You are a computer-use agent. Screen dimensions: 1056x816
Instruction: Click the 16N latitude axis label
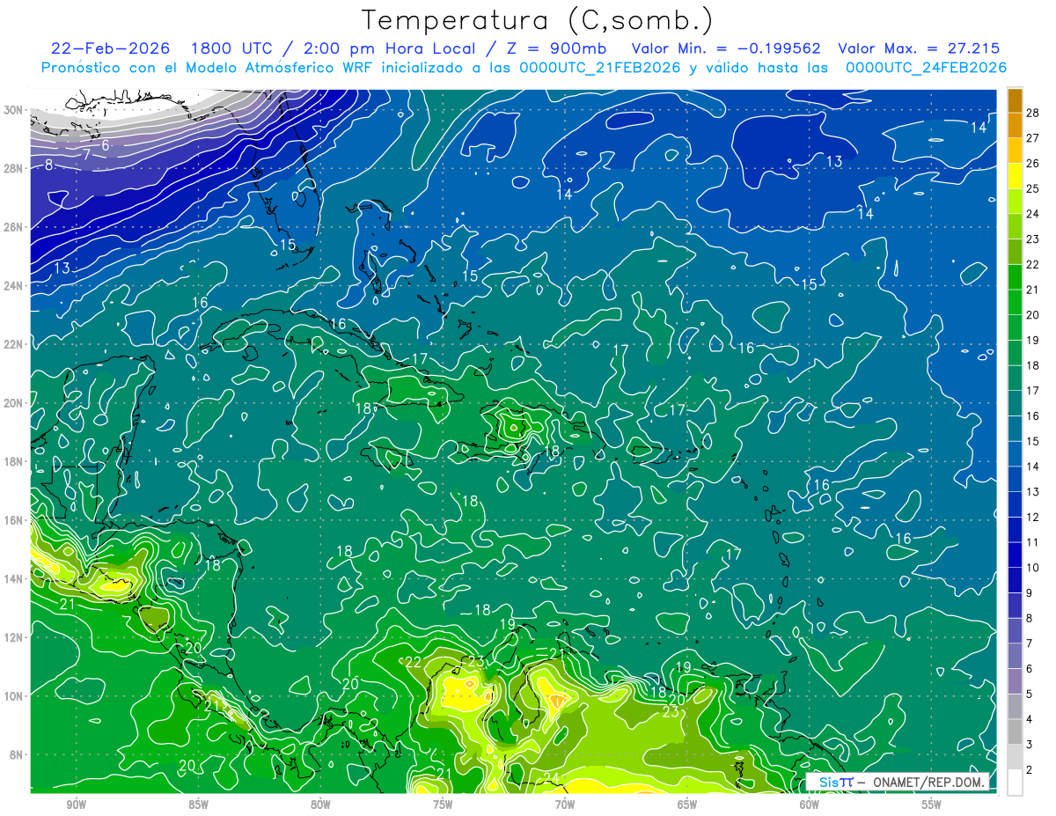(x=15, y=519)
